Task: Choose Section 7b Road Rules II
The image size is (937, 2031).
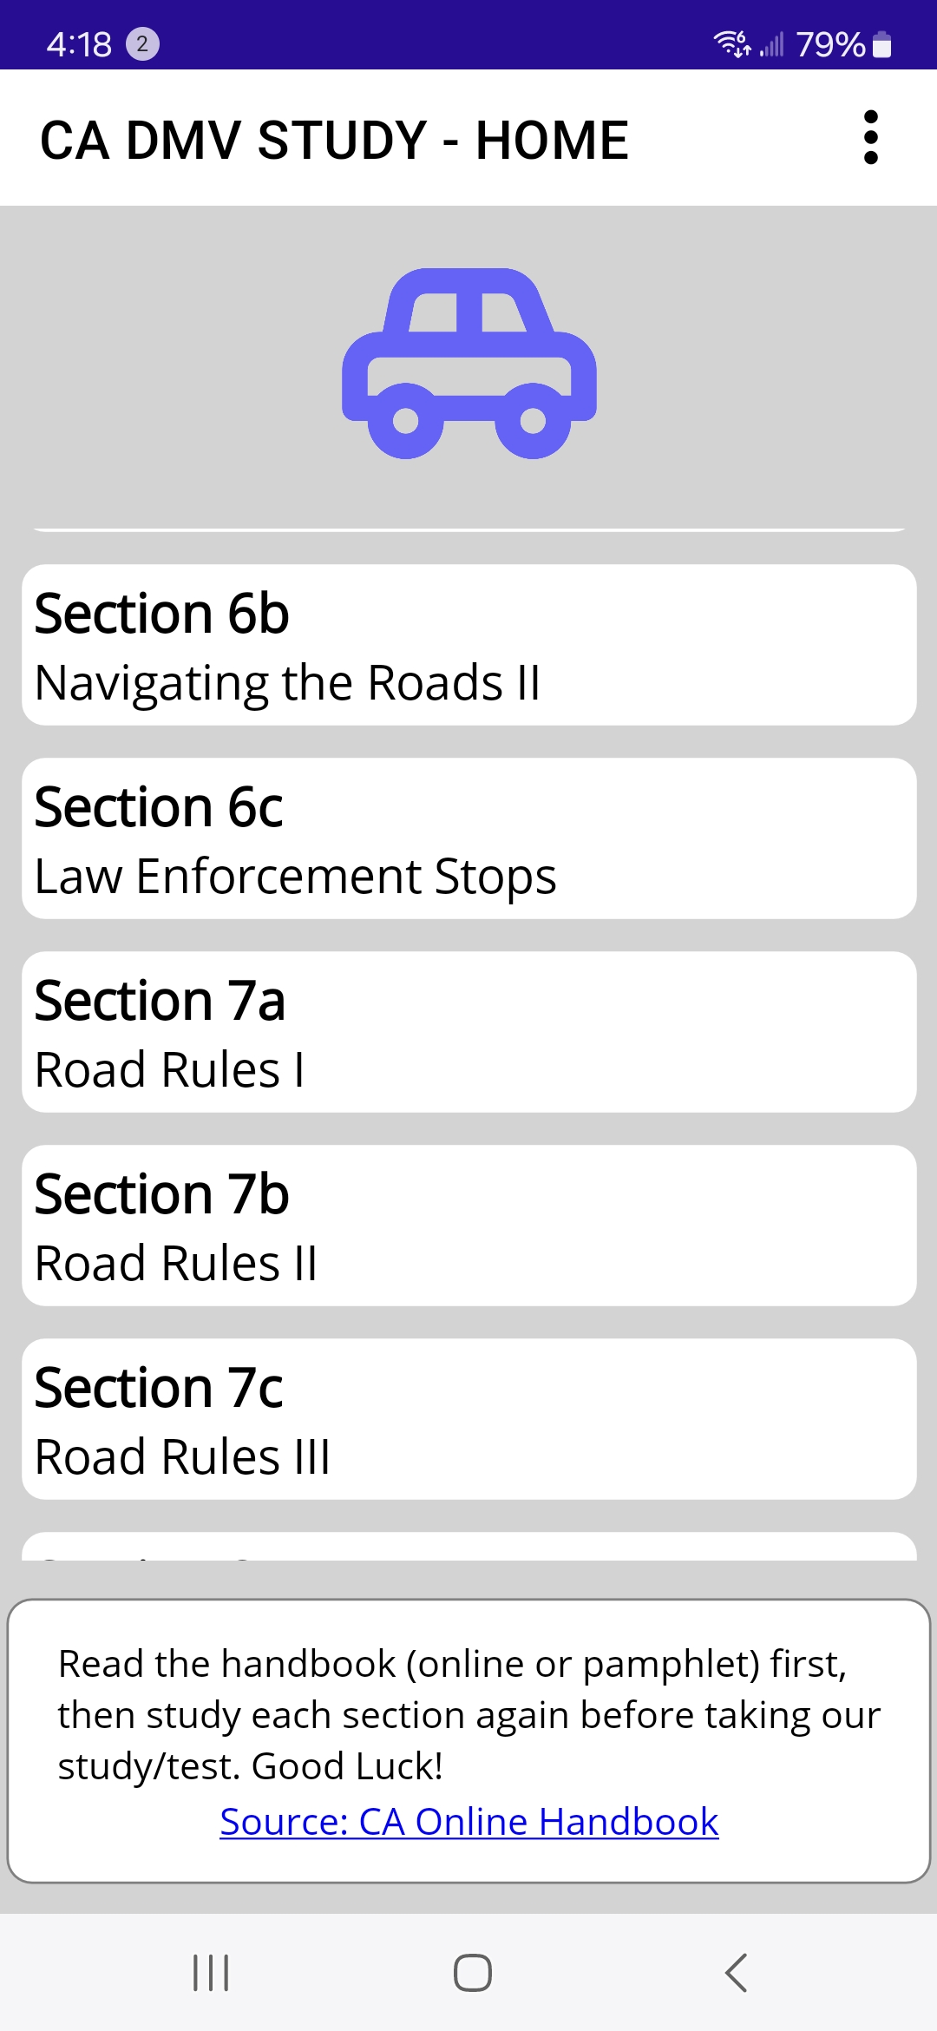Action: (468, 1226)
